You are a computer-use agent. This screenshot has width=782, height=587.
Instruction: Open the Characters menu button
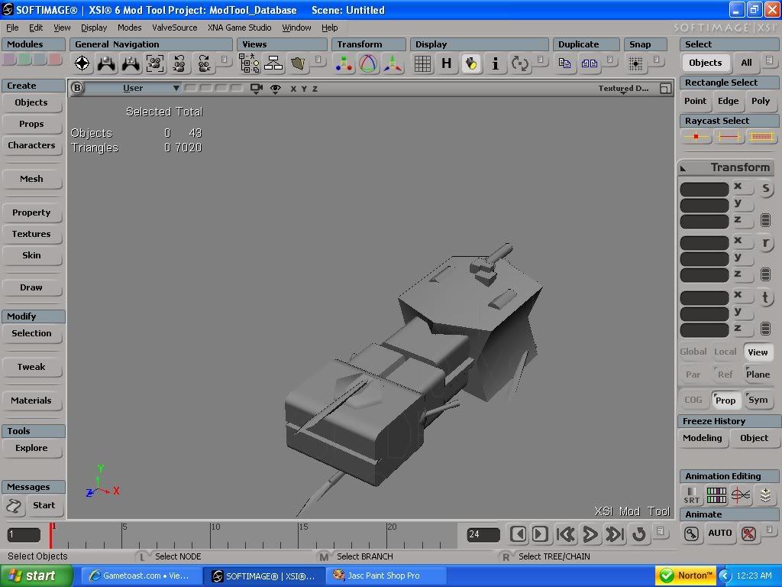(x=31, y=145)
